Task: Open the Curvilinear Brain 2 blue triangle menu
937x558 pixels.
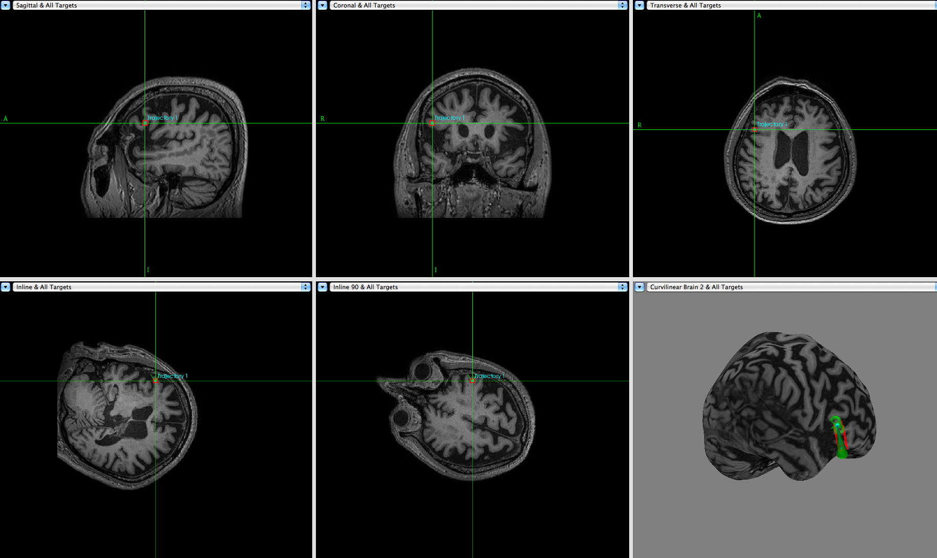Action: click(x=639, y=287)
